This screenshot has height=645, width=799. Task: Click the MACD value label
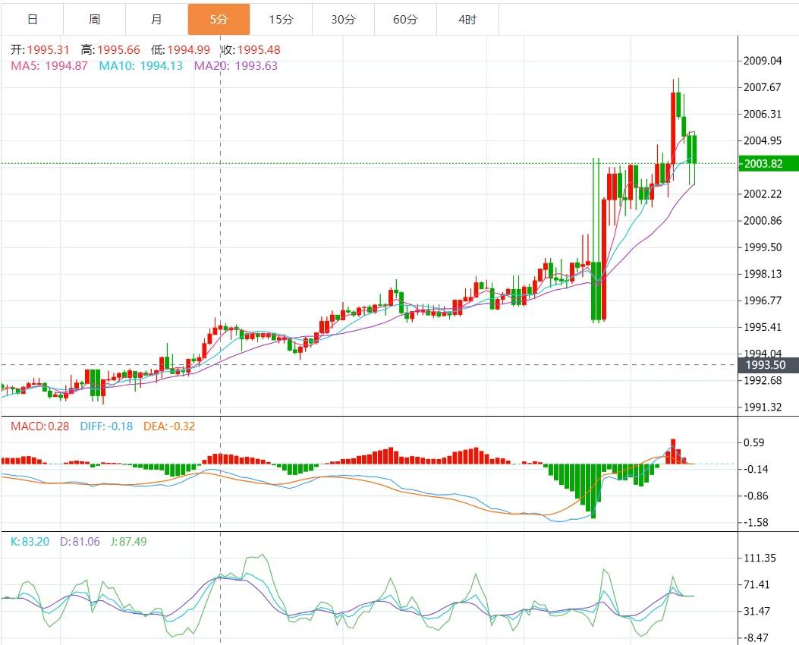tap(39, 426)
